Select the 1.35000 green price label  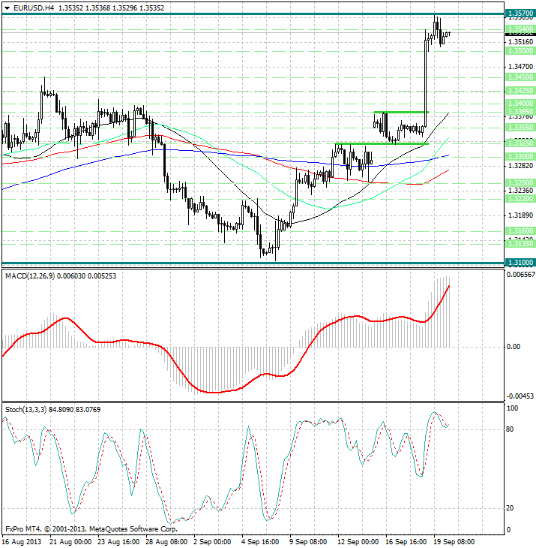[520, 51]
